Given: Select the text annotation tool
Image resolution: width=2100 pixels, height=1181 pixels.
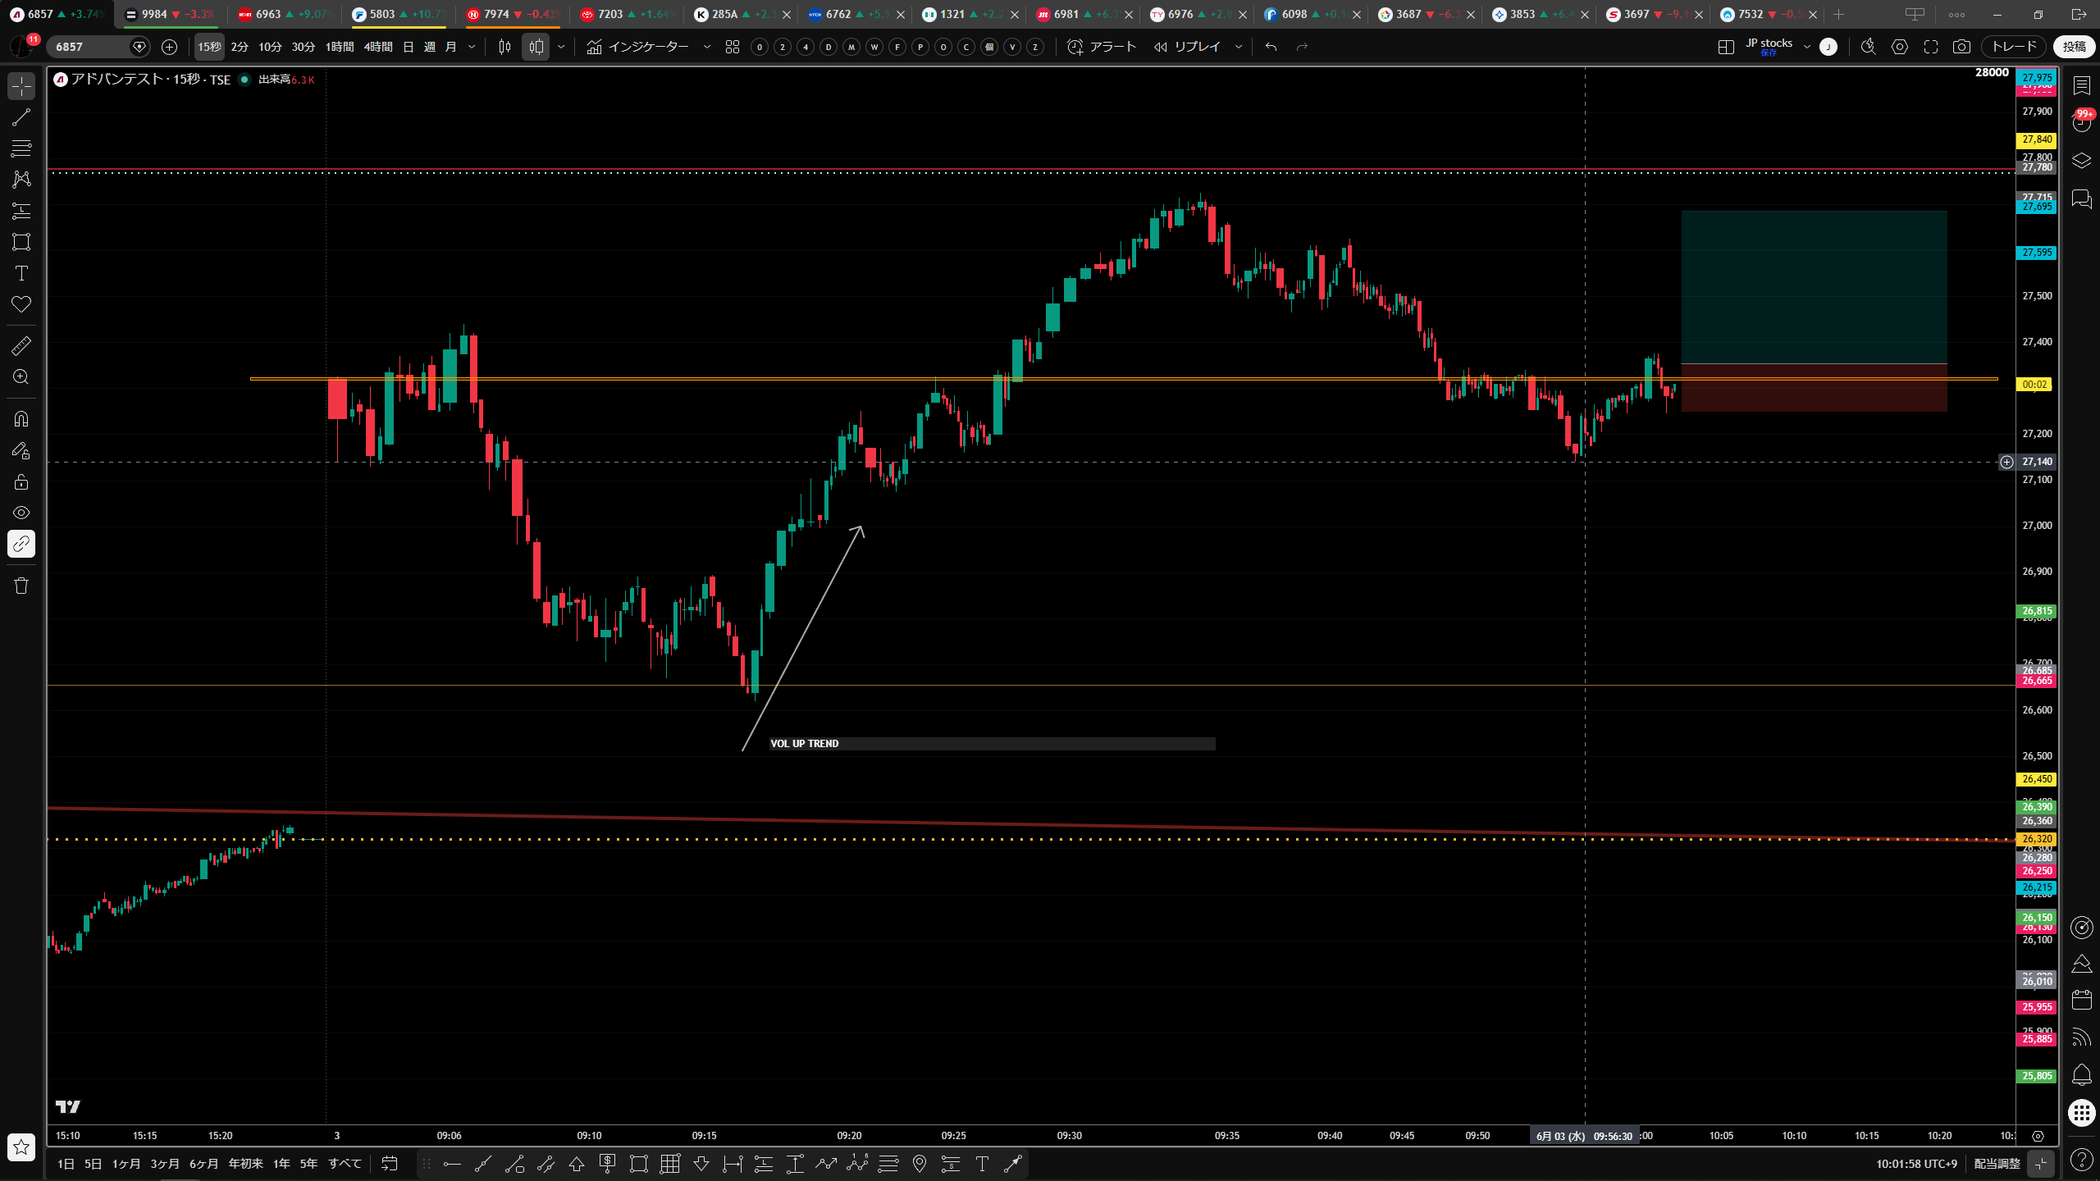Looking at the screenshot, I should click(21, 273).
